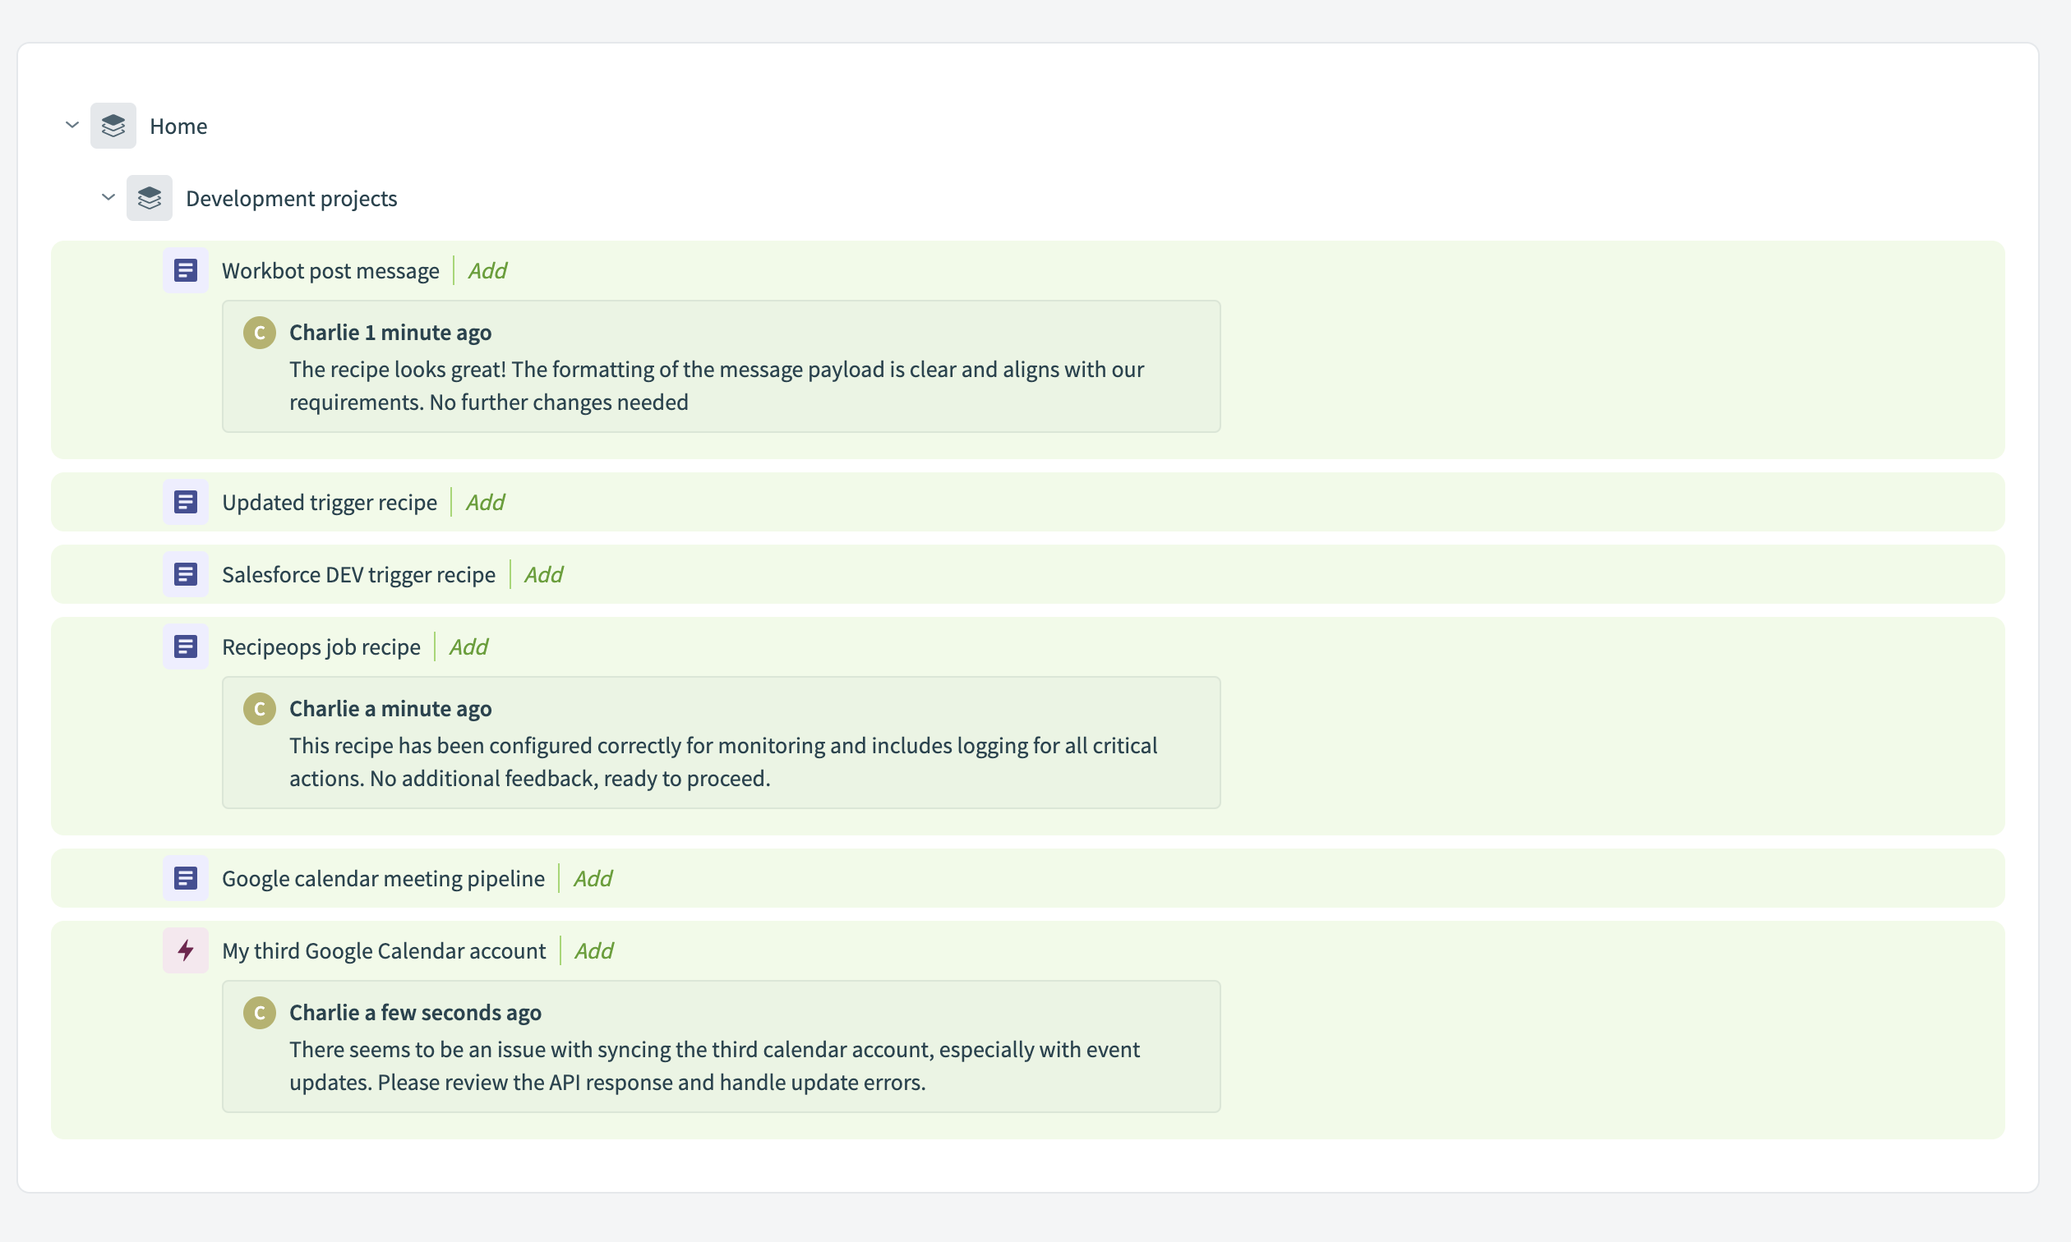Select the Google calendar meeting pipeline icon

point(185,878)
